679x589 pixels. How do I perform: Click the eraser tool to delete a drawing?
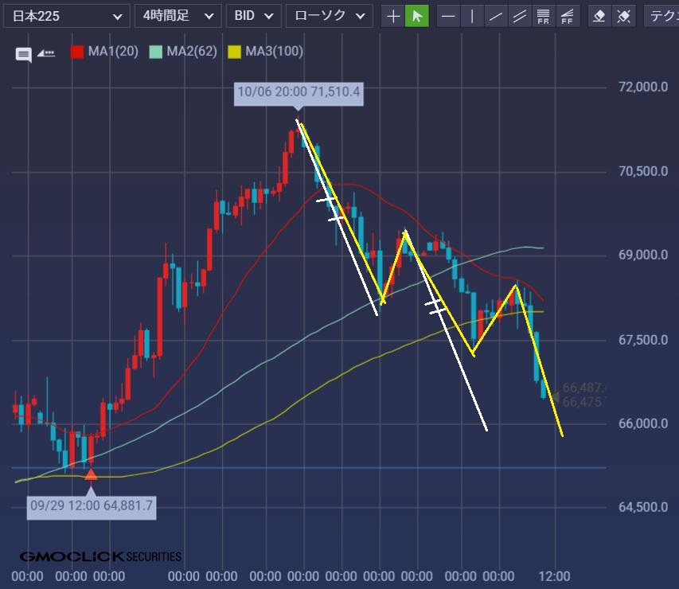(599, 17)
